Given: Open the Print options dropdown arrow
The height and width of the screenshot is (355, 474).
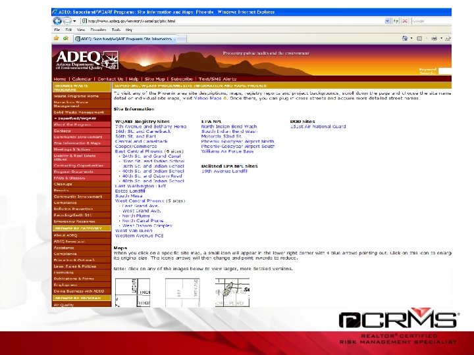Looking at the screenshot, I should click(x=441, y=38).
